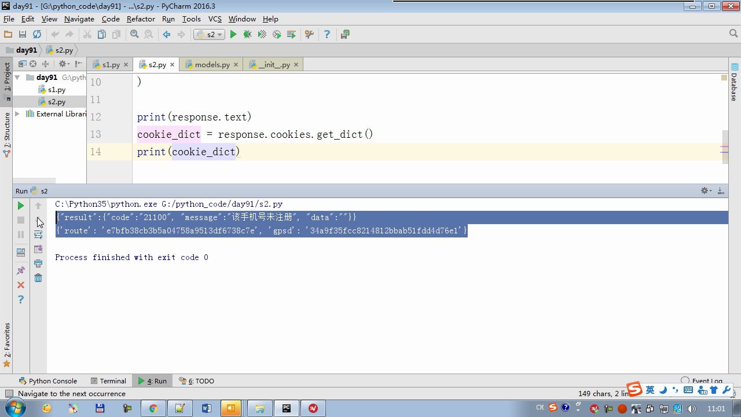Screen dimensions: 741x417
Task: Collapse the day91 project folder
Action: click(17, 78)
